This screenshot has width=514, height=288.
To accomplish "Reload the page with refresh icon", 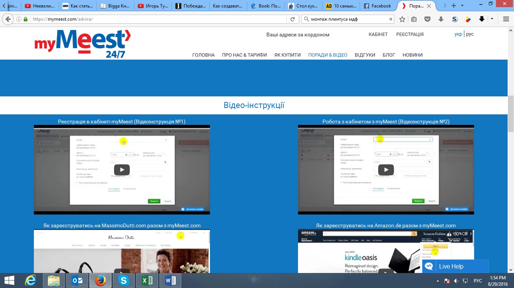I will pos(292,19).
